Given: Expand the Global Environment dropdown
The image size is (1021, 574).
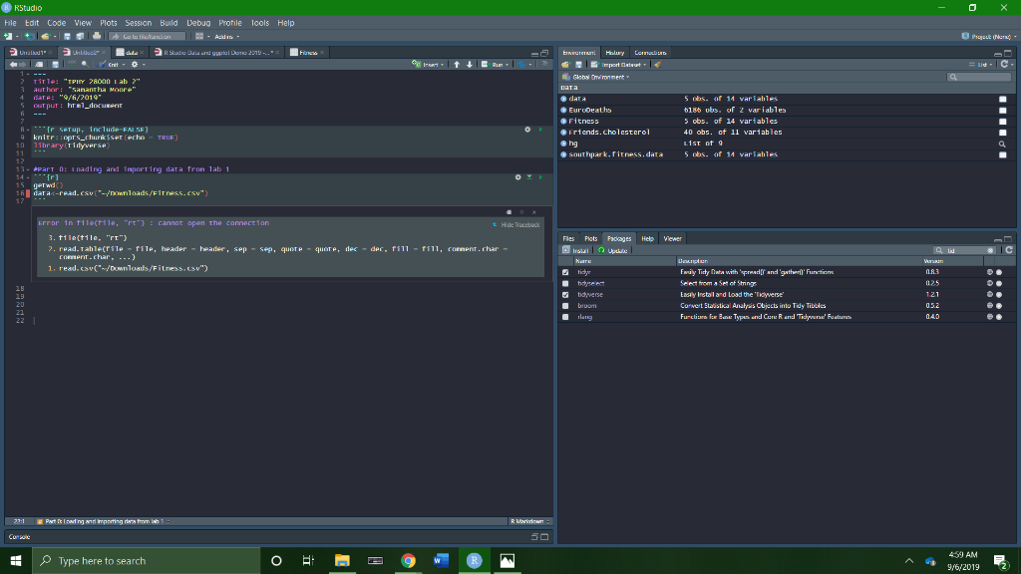Looking at the screenshot, I should [x=595, y=77].
